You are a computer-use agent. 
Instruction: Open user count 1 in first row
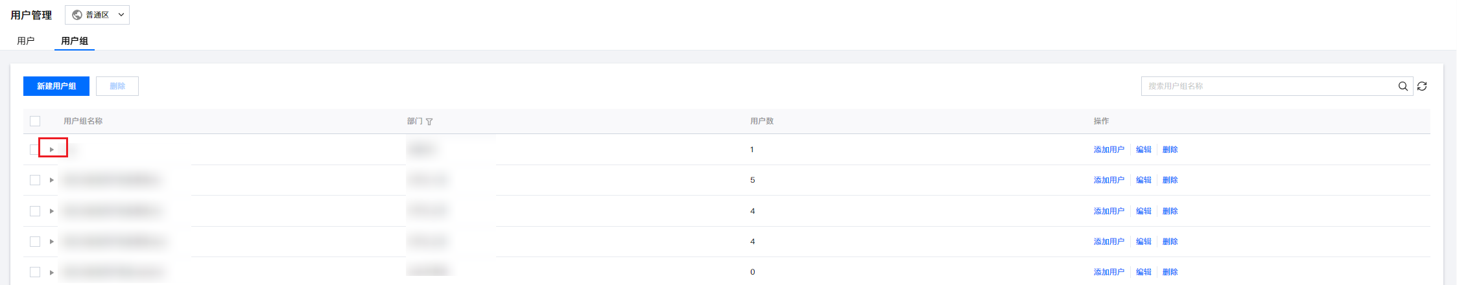752,150
